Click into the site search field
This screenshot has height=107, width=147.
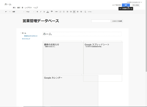click(101, 21)
